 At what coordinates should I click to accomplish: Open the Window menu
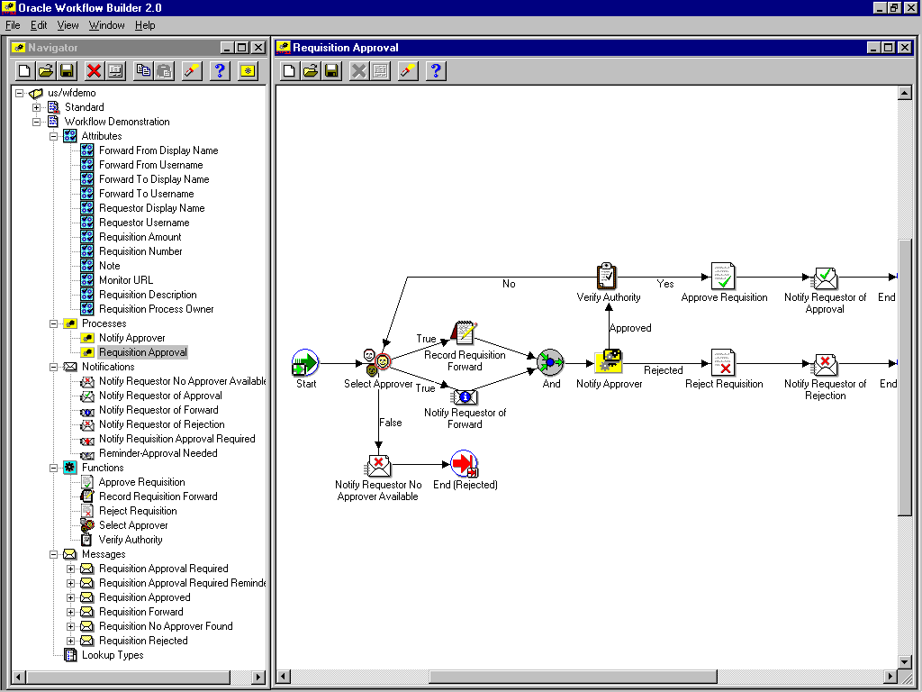click(x=106, y=25)
